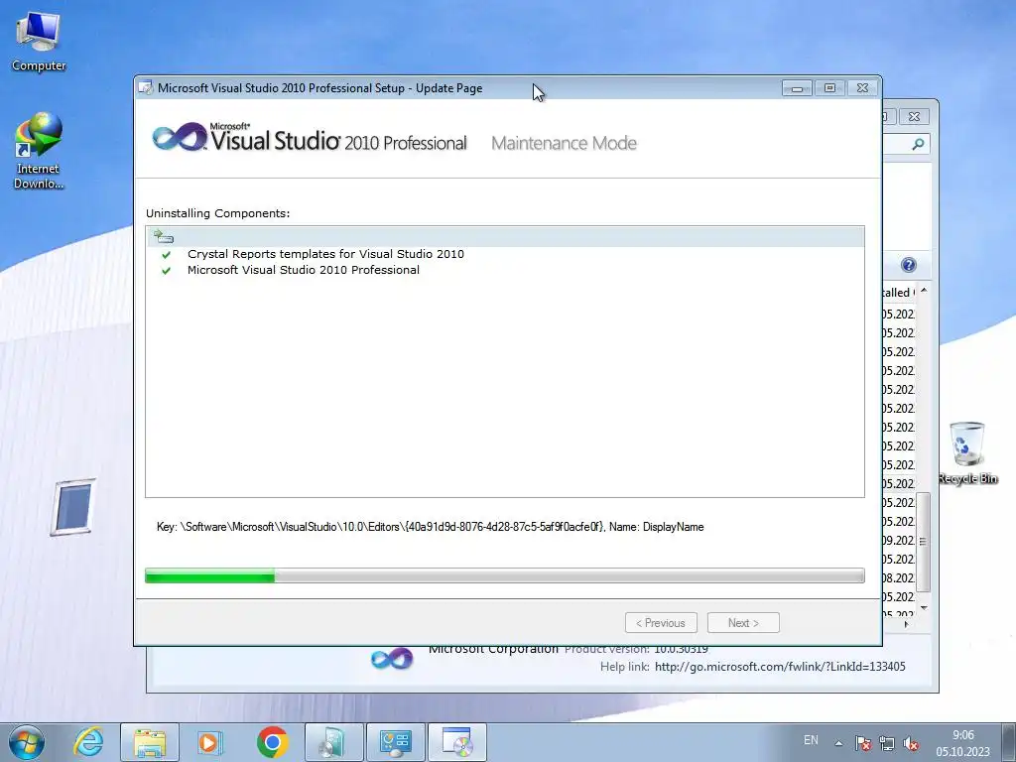Select Microsoft Visual Studio 2010 Professional entry
1016x762 pixels.
tap(304, 270)
